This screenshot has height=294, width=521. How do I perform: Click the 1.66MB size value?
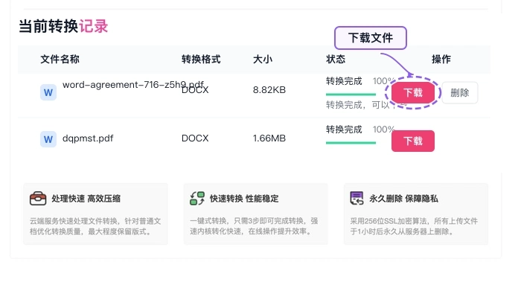(x=269, y=138)
